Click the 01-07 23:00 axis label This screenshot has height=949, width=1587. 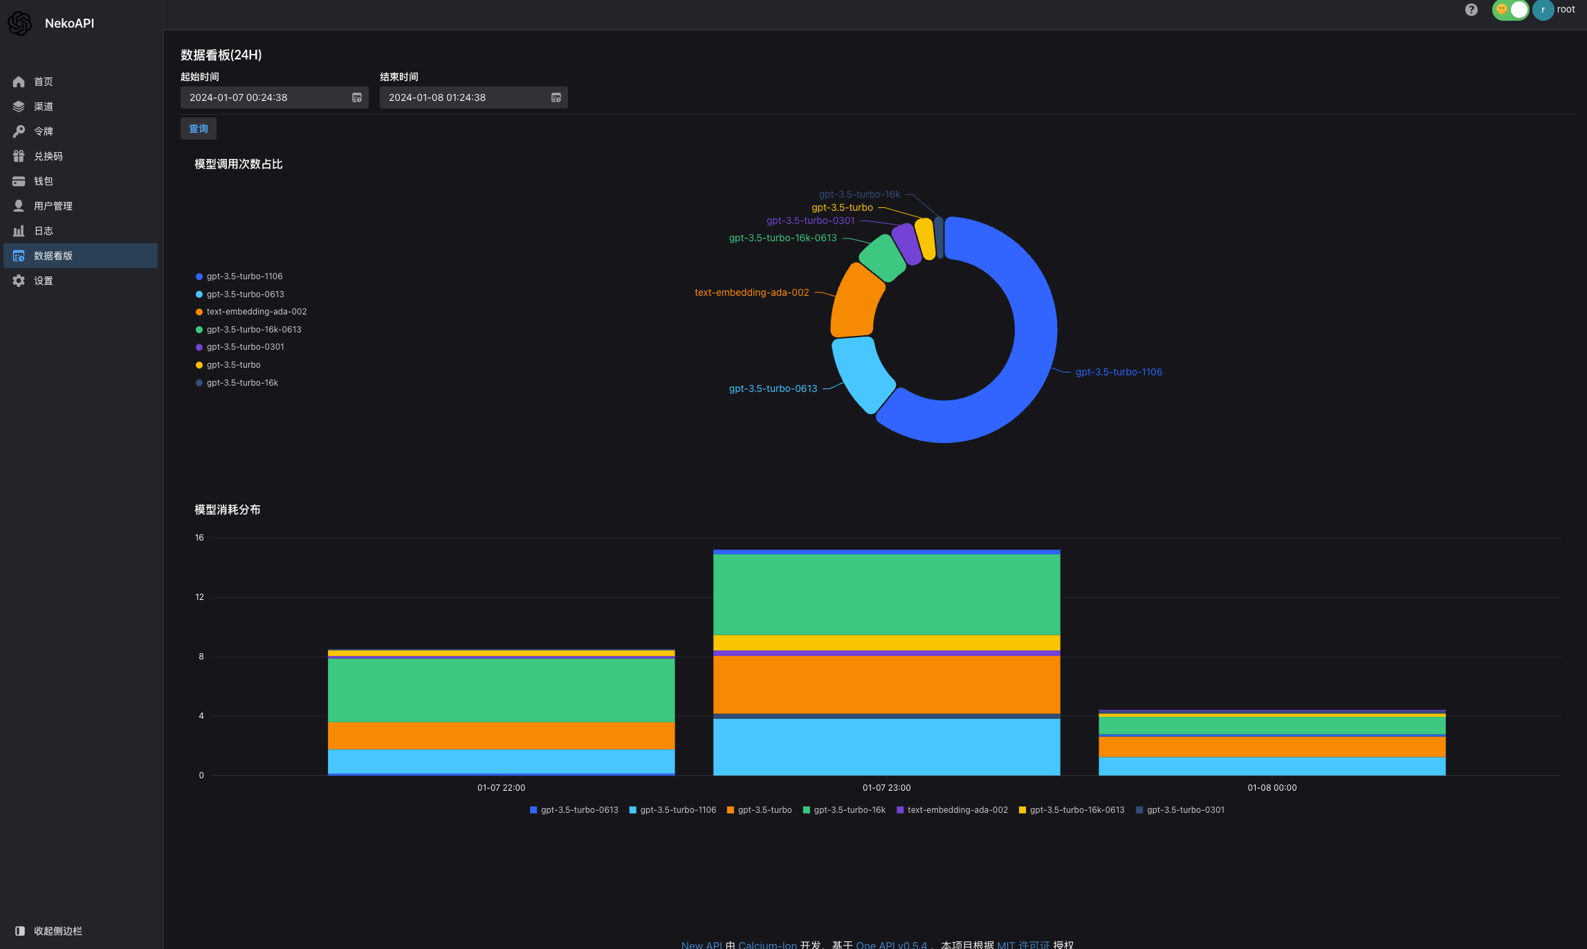(886, 788)
